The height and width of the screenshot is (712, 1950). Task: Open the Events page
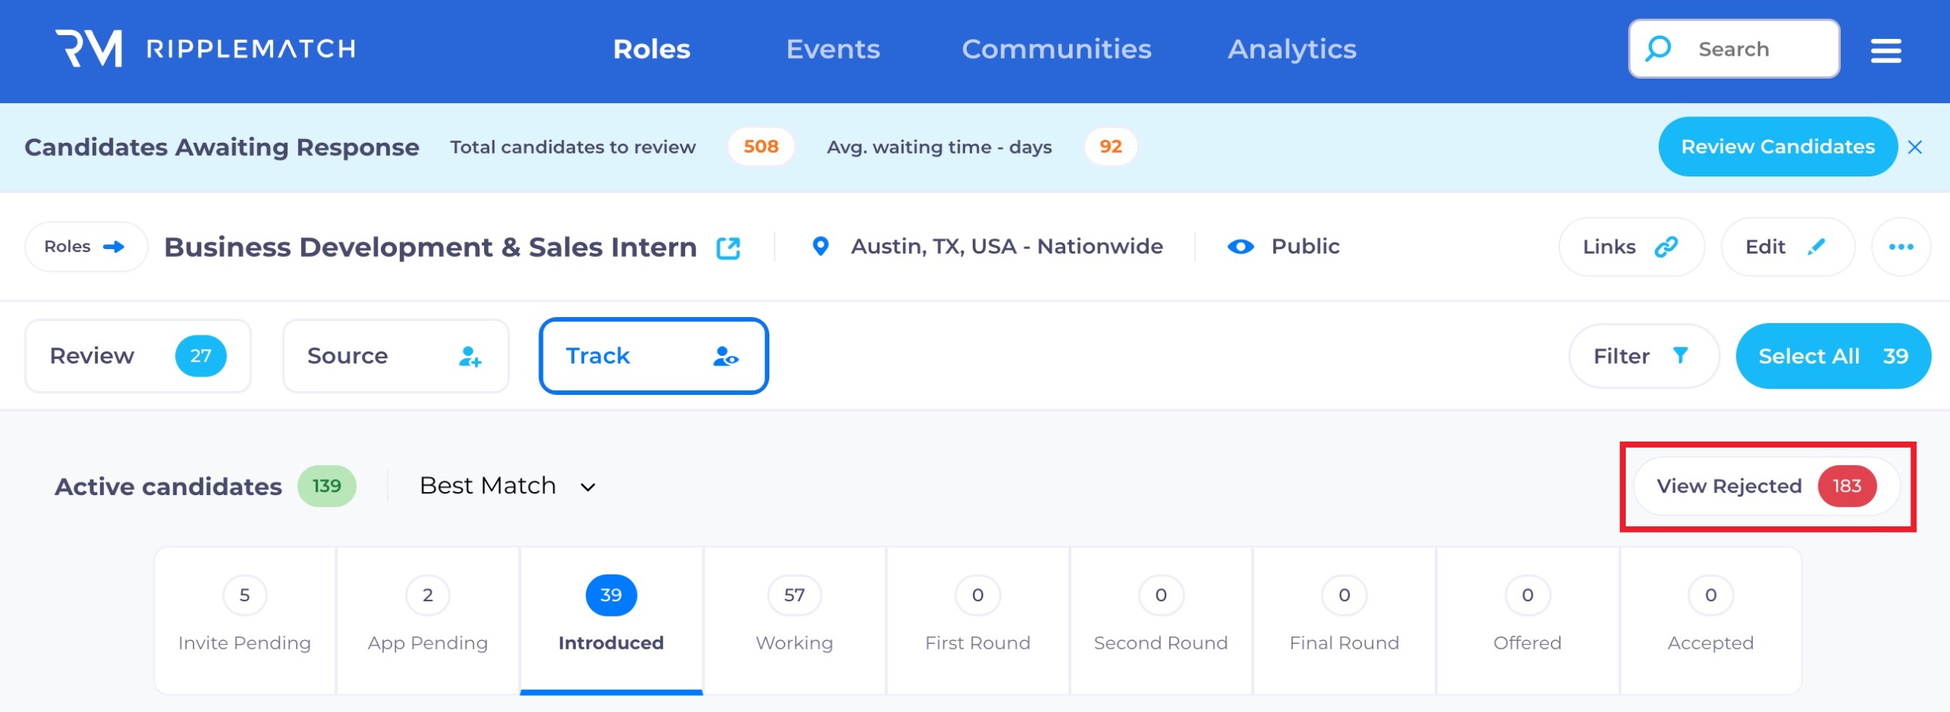point(833,49)
